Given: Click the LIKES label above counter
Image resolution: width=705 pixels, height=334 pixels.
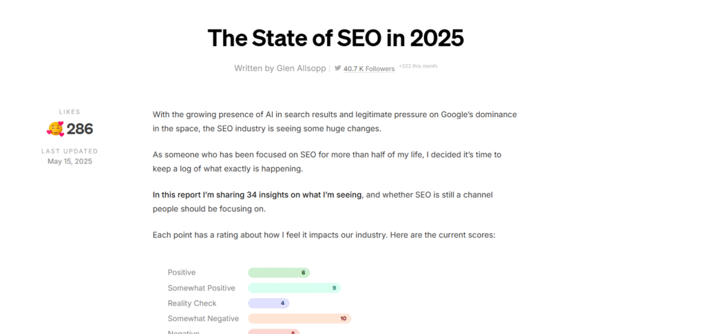Looking at the screenshot, I should [x=70, y=112].
